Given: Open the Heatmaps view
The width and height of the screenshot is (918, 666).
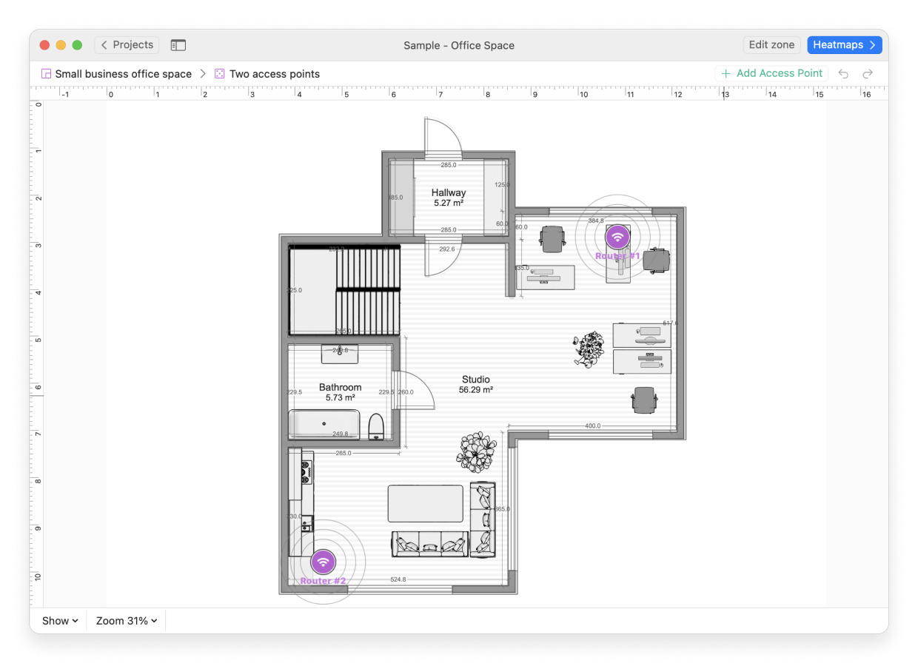Looking at the screenshot, I should 840,44.
